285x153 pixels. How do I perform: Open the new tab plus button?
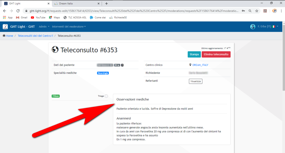(x=106, y=4)
